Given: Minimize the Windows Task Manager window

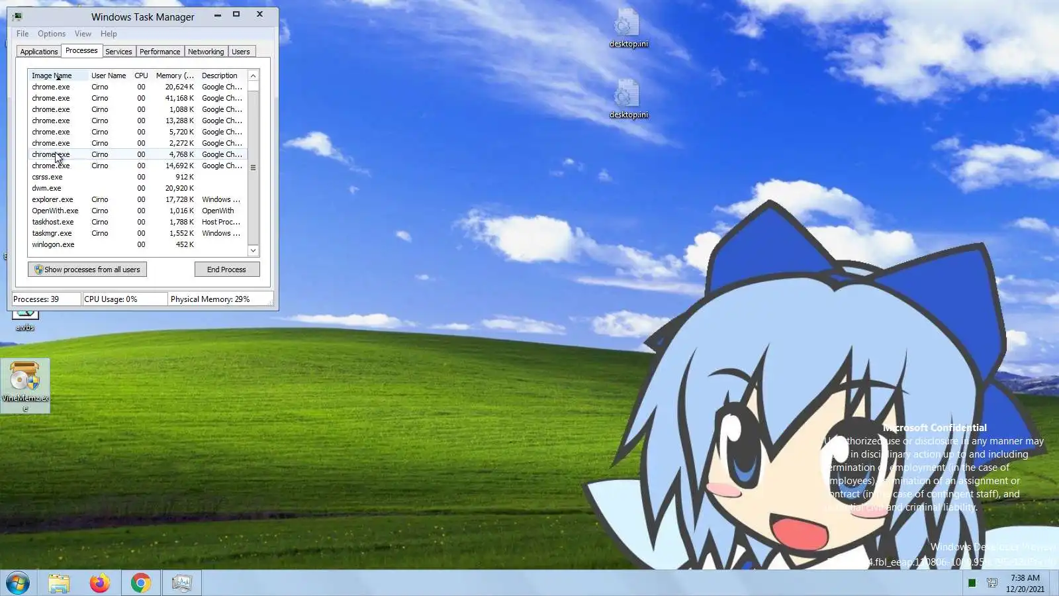Looking at the screenshot, I should pos(217,15).
